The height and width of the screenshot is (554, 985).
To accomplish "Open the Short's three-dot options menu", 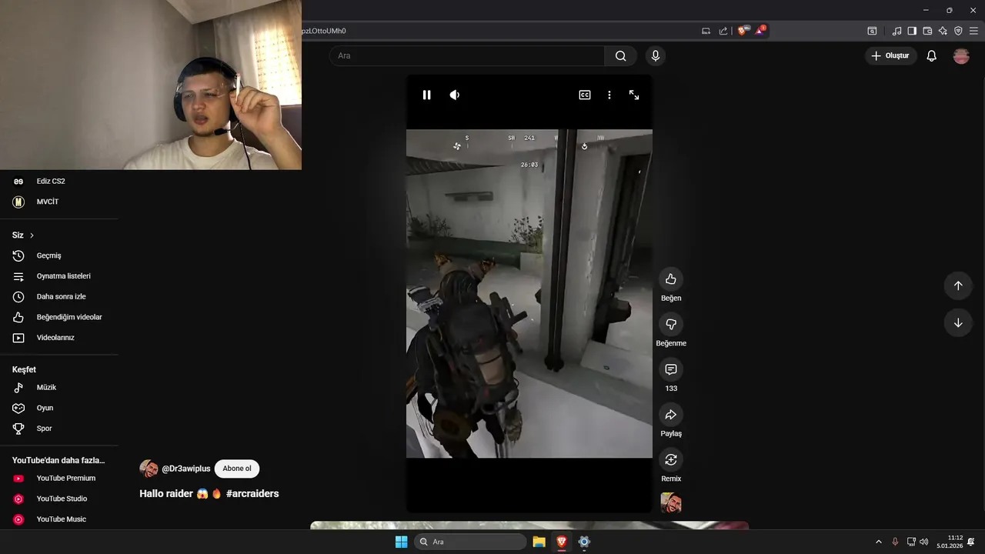I will pyautogui.click(x=609, y=95).
